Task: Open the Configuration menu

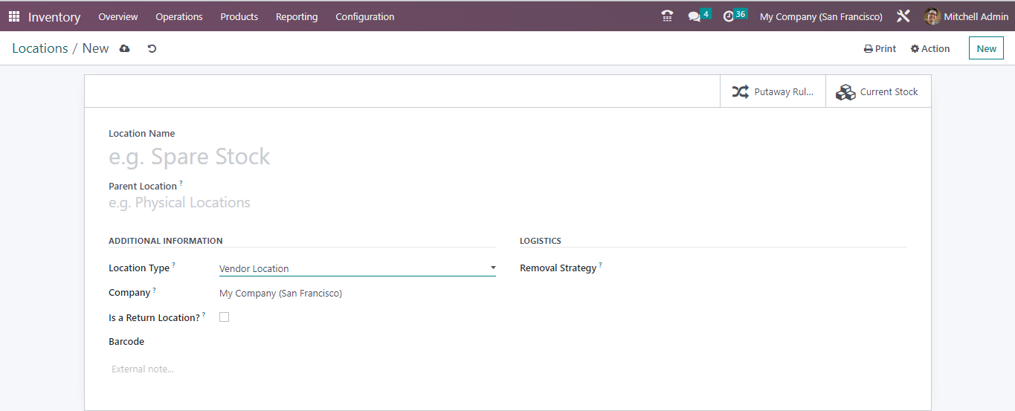Action: (364, 16)
